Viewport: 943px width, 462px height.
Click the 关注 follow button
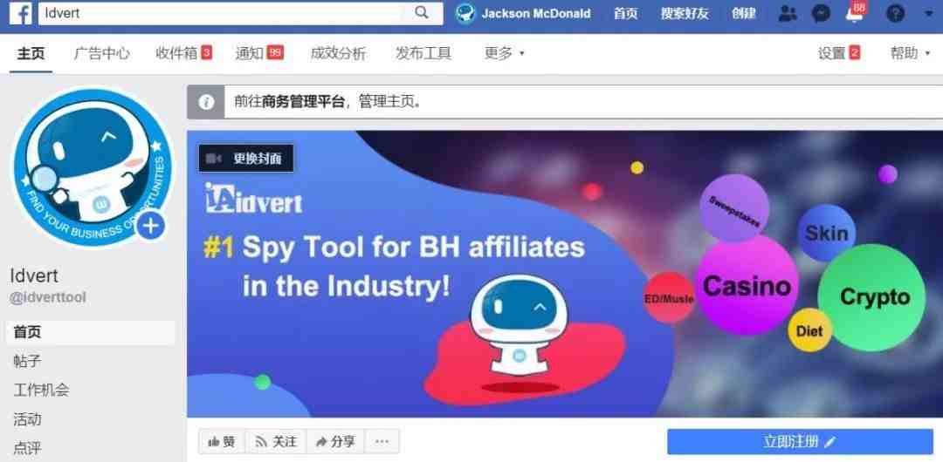click(x=276, y=442)
